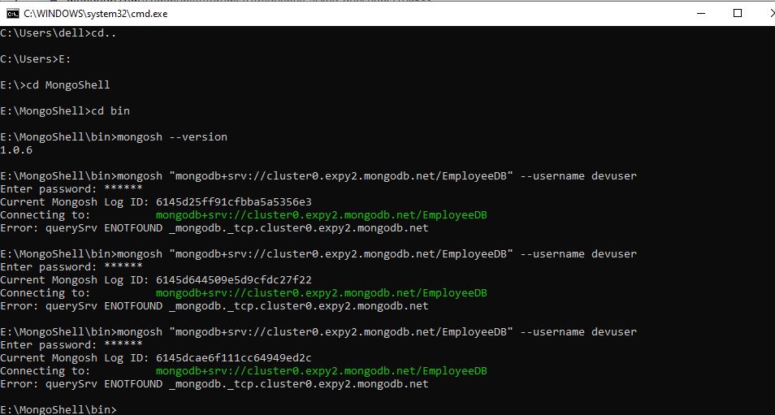Click the 'cd..' command on the first line
775x415 pixels.
[99, 32]
